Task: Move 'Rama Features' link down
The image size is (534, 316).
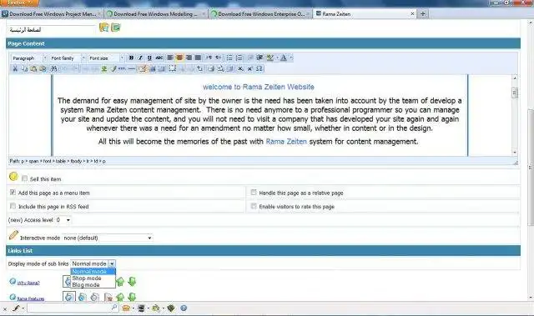Action: pos(132,298)
